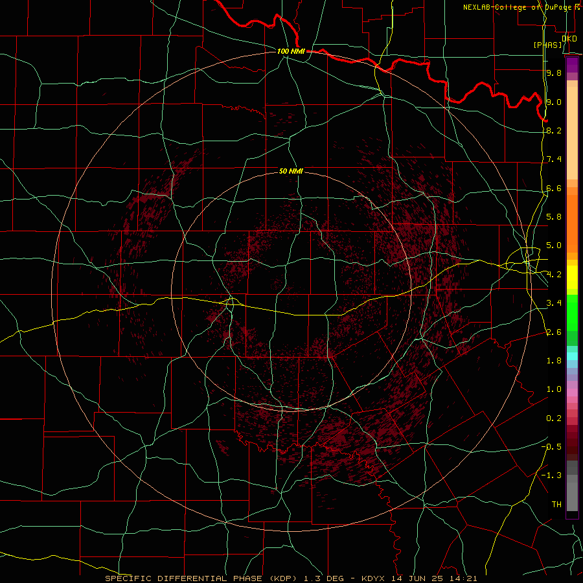Click the purple segment atop the color scale
Image resolution: width=583 pixels, height=583 pixels.
coord(572,65)
